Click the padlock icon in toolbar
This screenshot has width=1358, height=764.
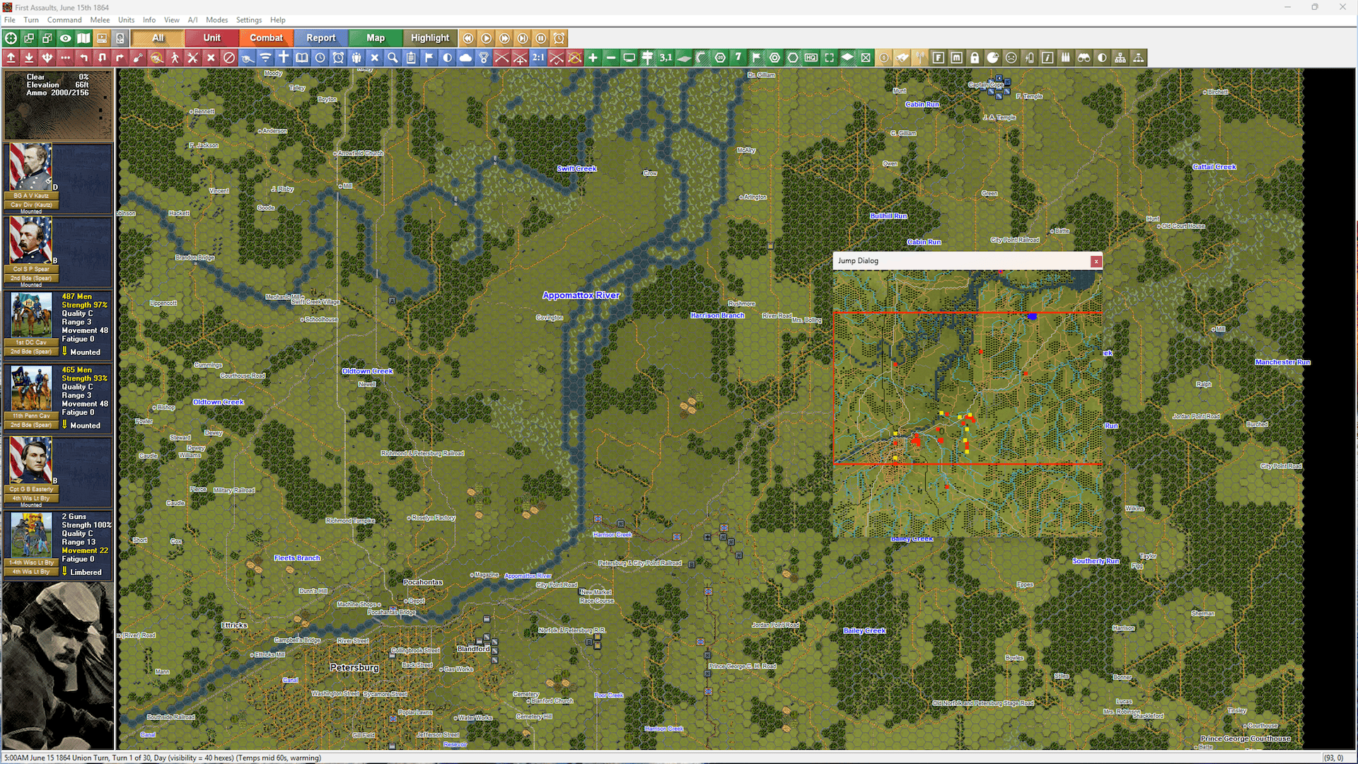pyautogui.click(x=975, y=58)
